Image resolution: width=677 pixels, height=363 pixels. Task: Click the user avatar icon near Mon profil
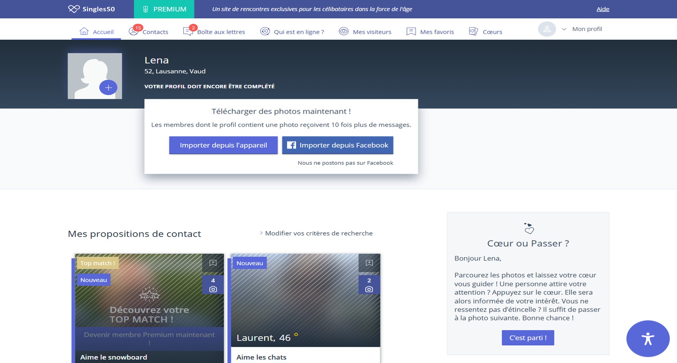547,29
